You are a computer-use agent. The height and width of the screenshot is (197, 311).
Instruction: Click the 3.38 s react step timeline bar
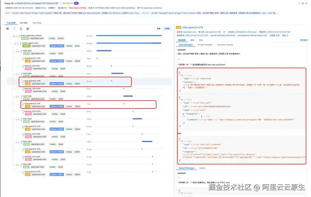click(104, 51)
